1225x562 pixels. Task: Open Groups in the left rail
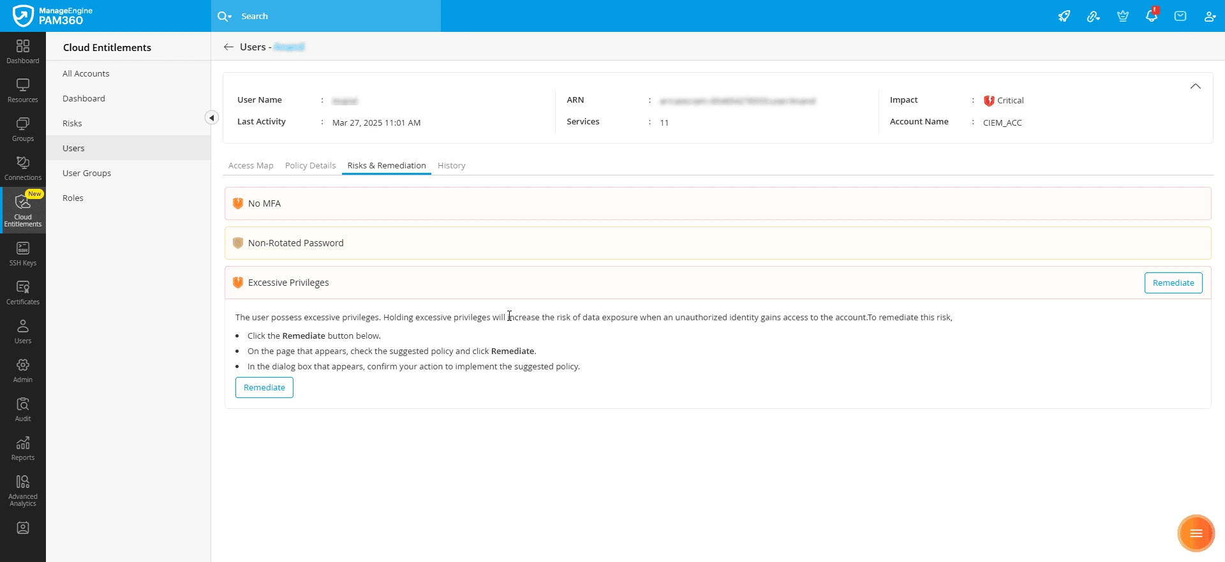pos(23,129)
